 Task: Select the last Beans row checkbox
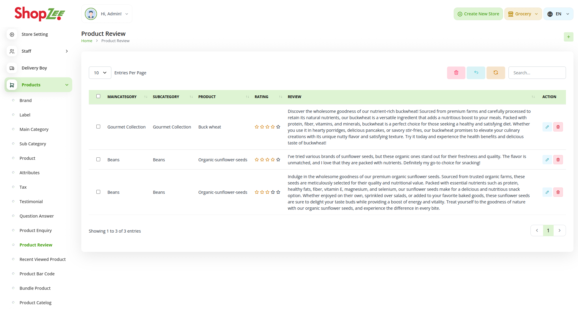point(98,192)
